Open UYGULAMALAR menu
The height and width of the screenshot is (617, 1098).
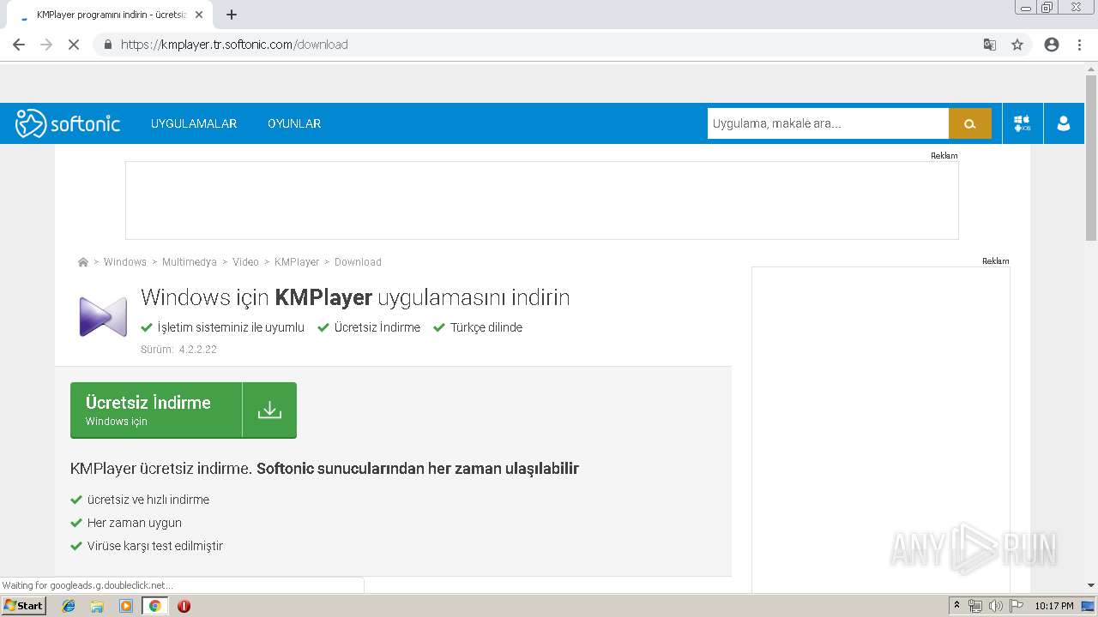(194, 123)
